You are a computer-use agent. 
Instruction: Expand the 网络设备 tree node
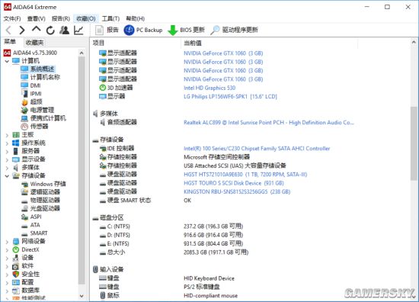(x=7, y=242)
